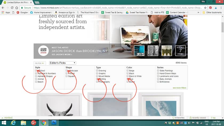Open Chrome's three-dot menu

pyautogui.click(x=221, y=8)
